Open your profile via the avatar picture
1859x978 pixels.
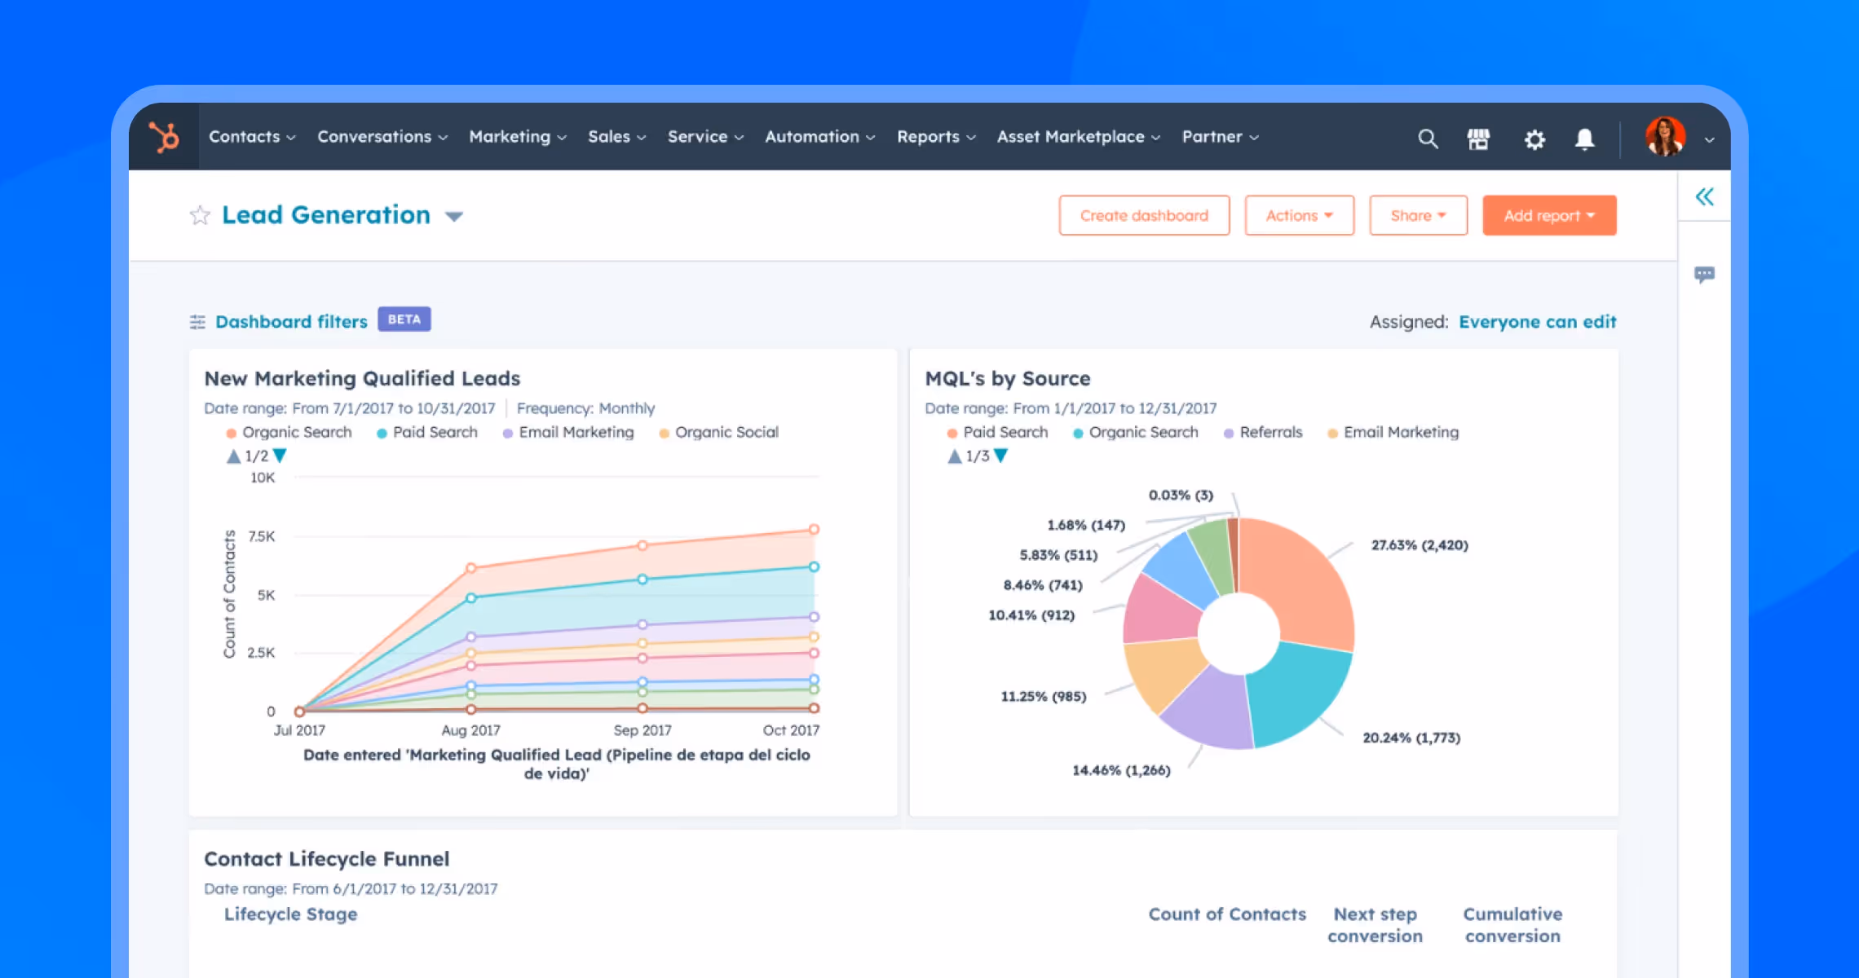pos(1665,137)
